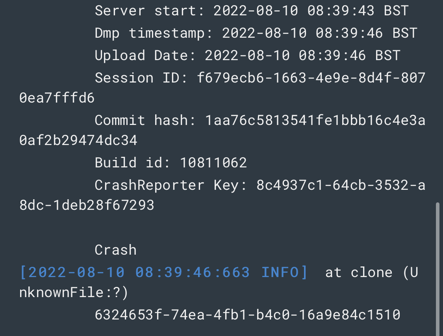Image resolution: width=443 pixels, height=336 pixels.
Task: Click the wrapped text 0af2b29474dc34
Action: 78,140
